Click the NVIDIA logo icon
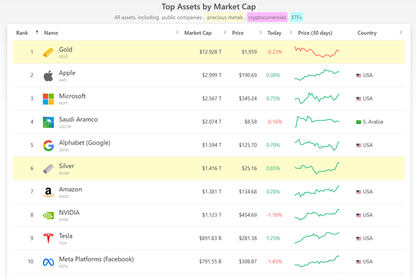 48,215
